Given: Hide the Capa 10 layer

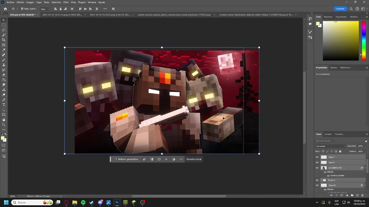Looking at the screenshot, I should coord(317,185).
